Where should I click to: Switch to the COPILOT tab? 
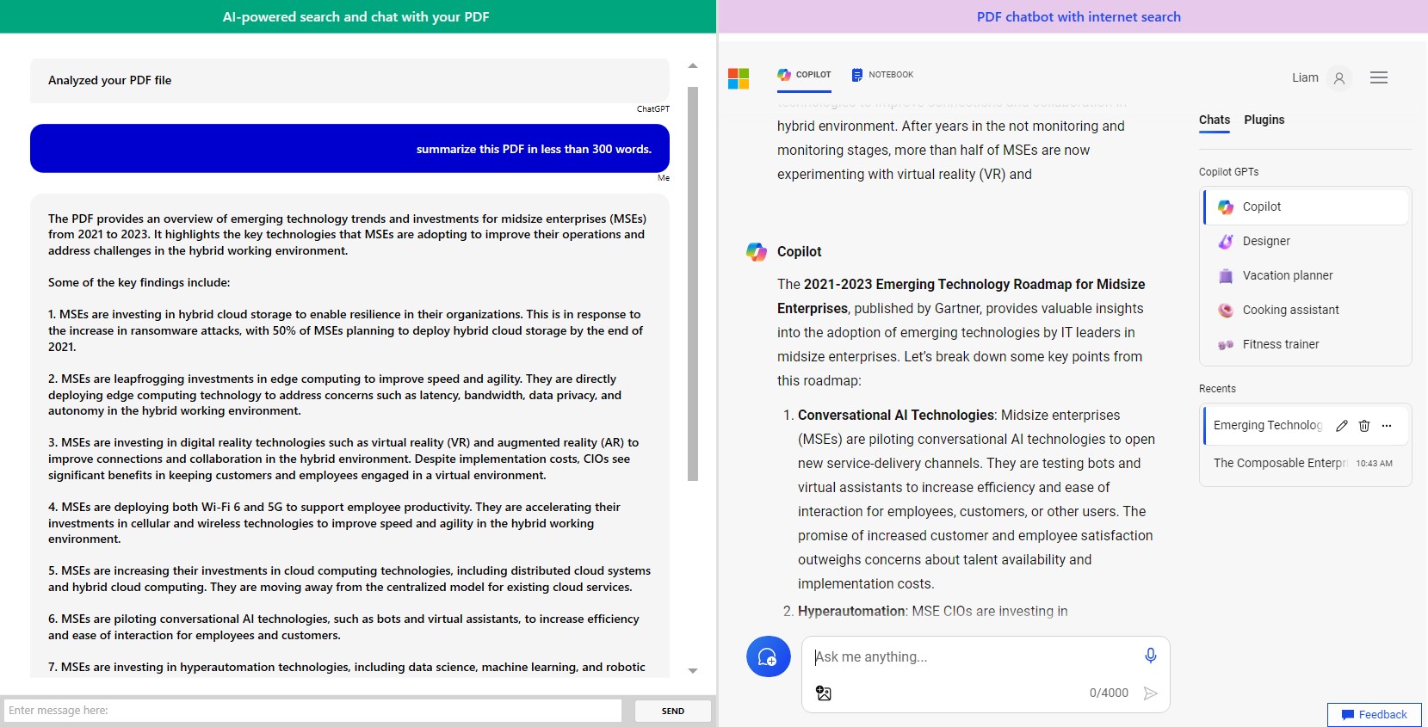tap(804, 75)
